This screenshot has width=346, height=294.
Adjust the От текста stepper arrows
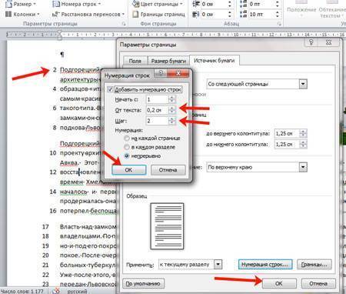point(172,110)
